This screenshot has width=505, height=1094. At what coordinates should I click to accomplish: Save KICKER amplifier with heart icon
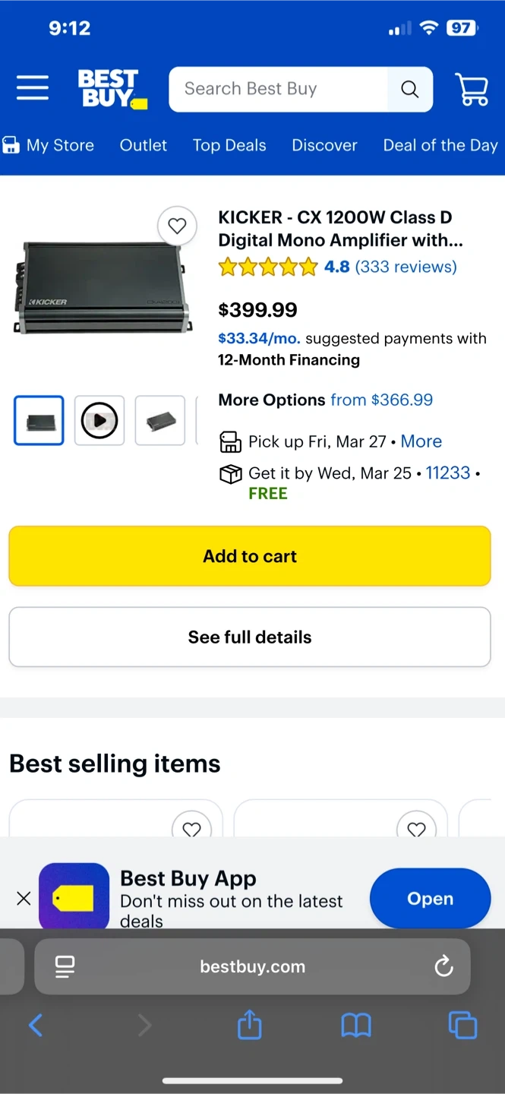coord(177,226)
